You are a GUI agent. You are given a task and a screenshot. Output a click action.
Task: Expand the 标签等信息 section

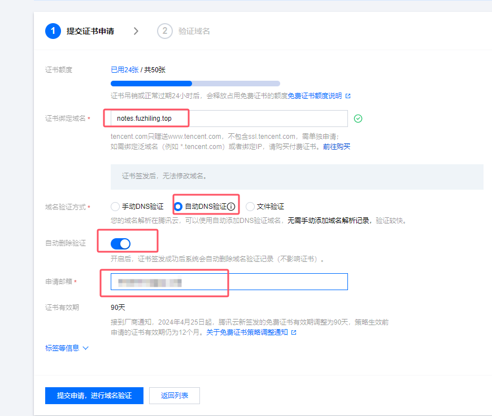62,348
